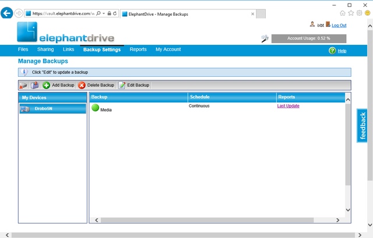
Task: Click page bottom scroll right arrow
Action: [360, 235]
